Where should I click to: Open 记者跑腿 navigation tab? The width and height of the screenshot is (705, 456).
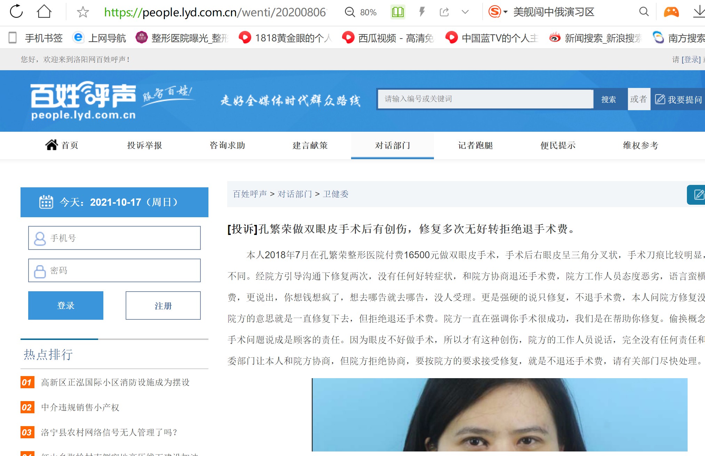click(475, 145)
